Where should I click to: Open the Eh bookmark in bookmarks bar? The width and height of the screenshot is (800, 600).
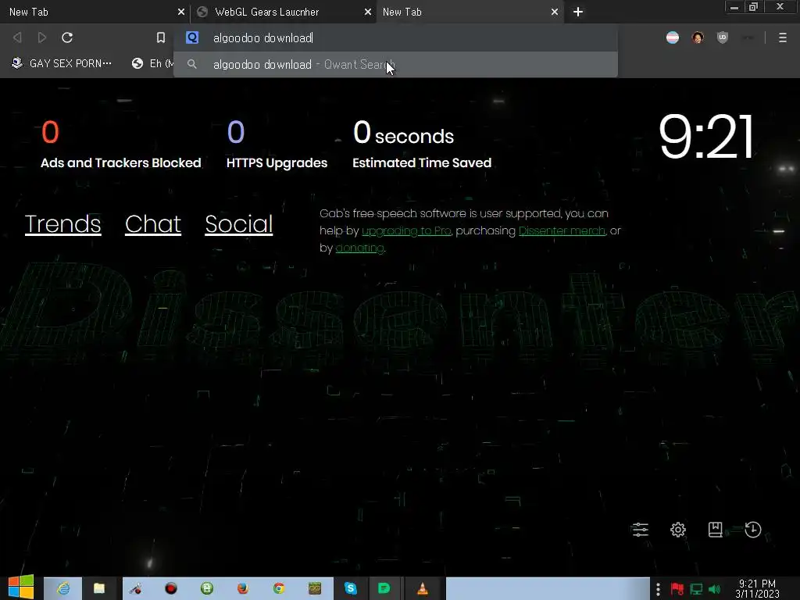[x=152, y=63]
